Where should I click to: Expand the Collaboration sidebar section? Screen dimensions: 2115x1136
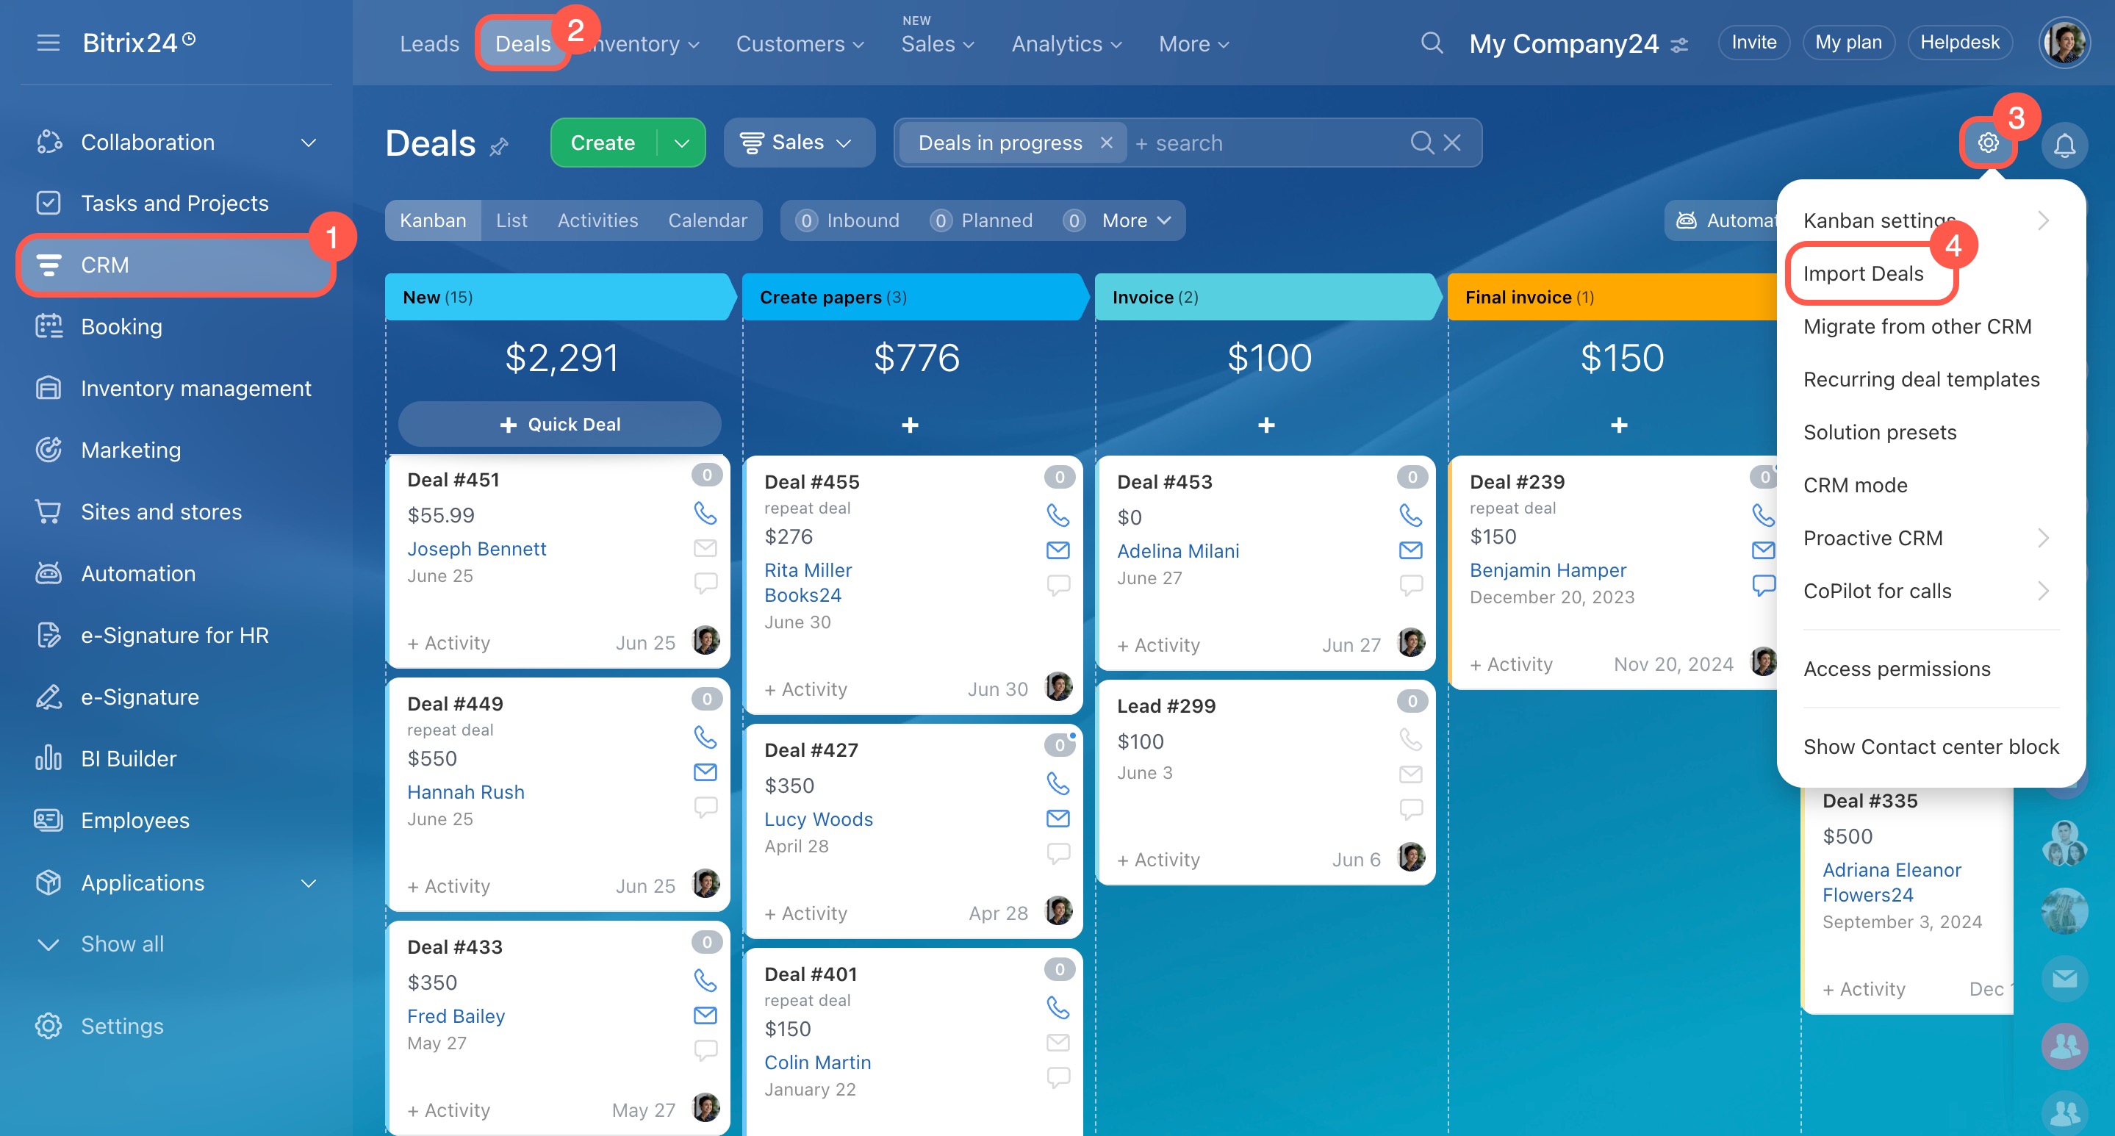click(x=308, y=143)
